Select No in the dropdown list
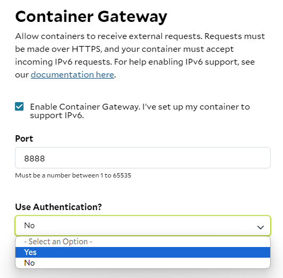Screen dimensions: 283x278 click(143, 263)
